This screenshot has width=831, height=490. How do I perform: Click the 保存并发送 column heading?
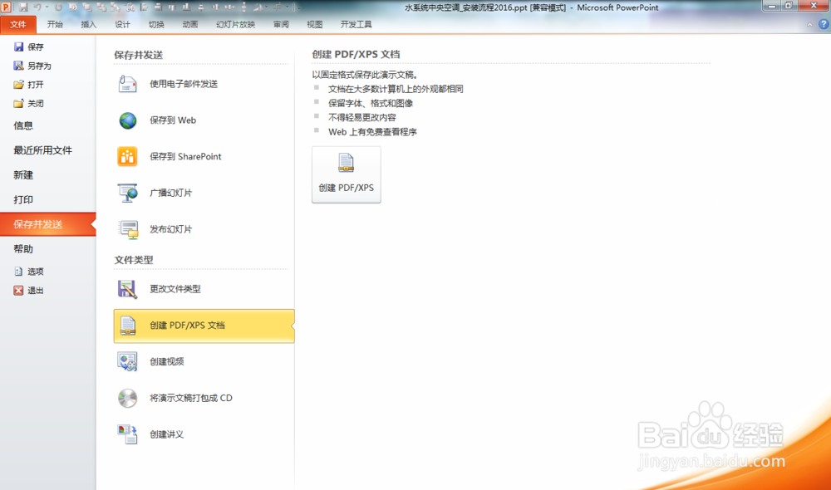click(x=138, y=55)
